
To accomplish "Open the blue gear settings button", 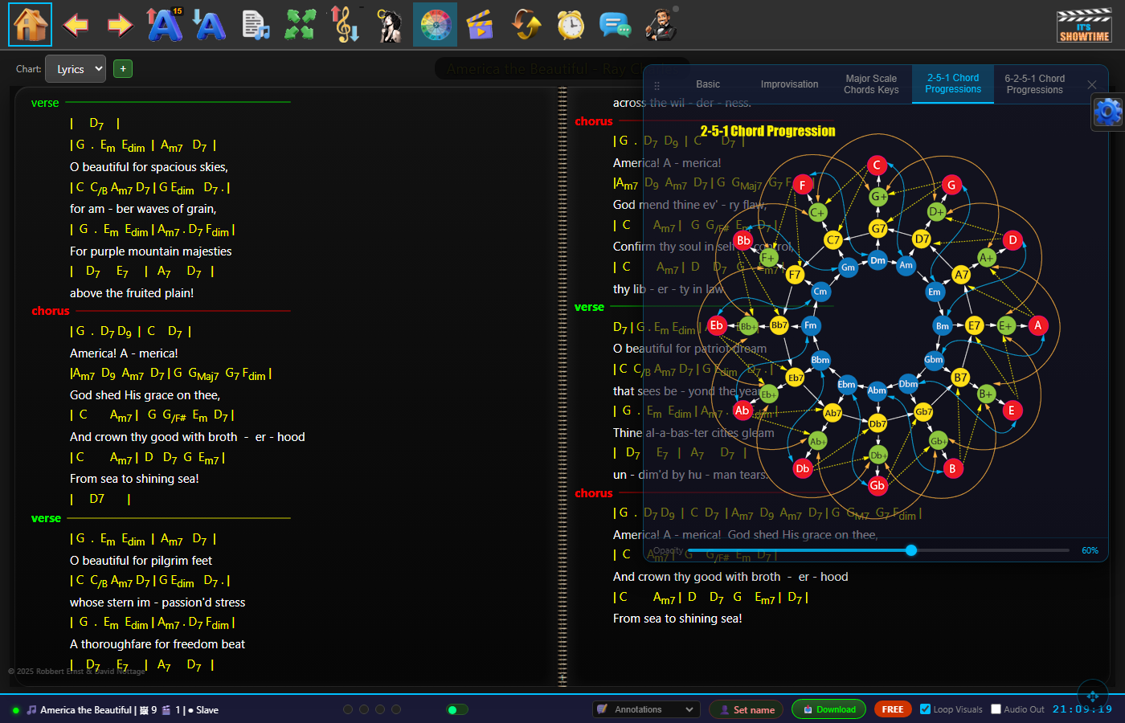I will coord(1107,111).
